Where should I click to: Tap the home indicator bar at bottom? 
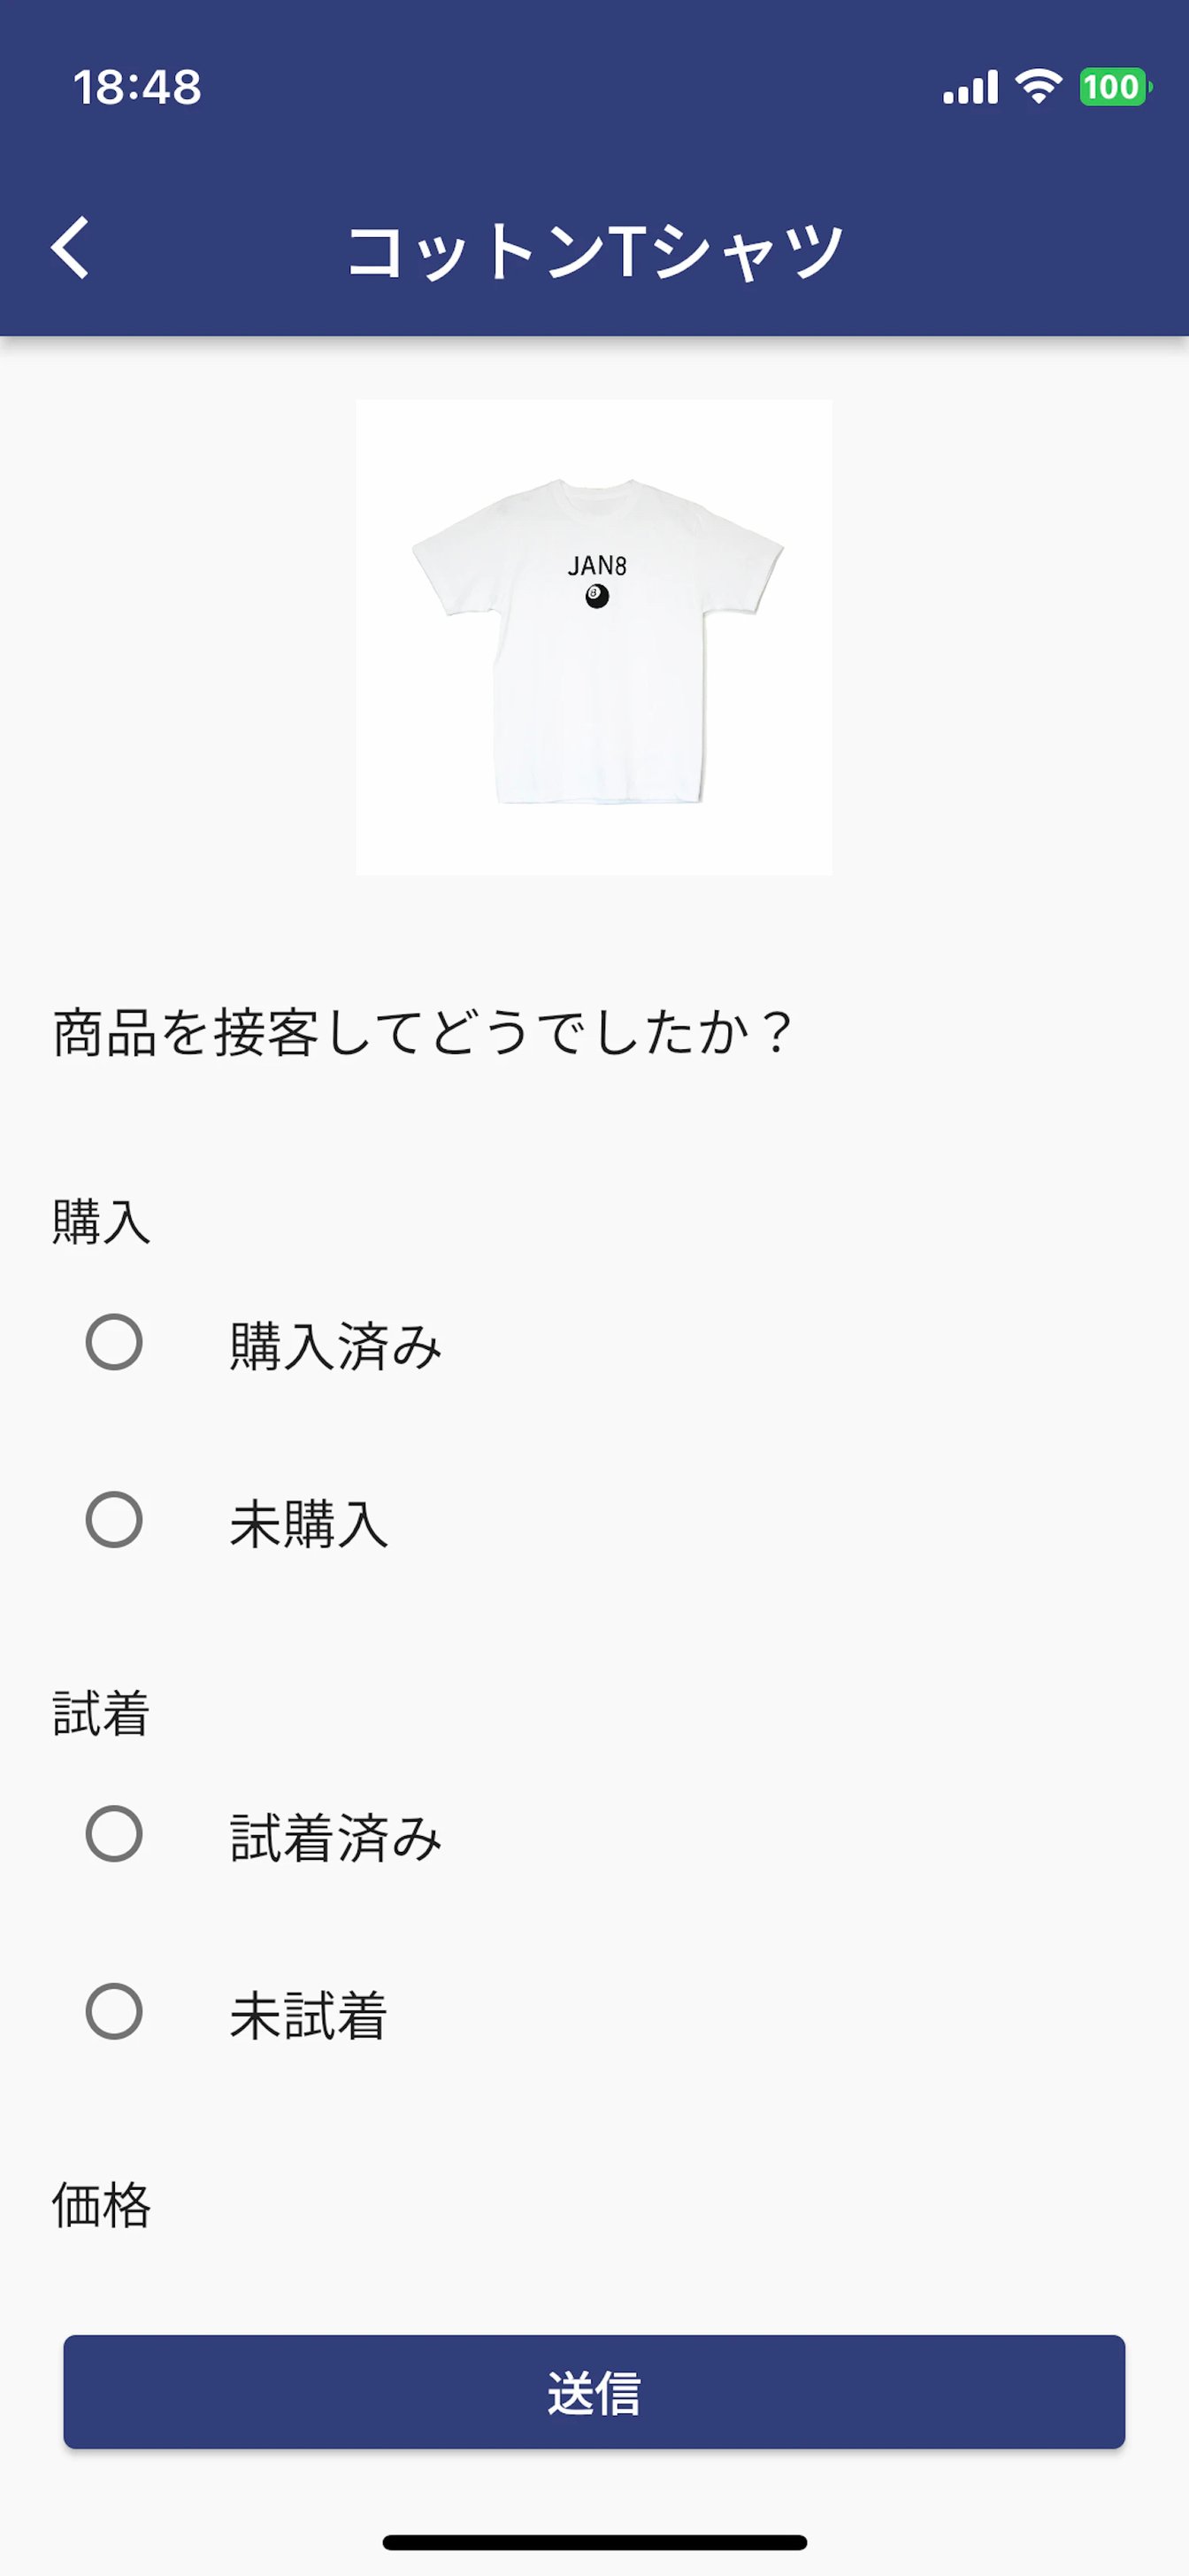[x=594, y=2542]
